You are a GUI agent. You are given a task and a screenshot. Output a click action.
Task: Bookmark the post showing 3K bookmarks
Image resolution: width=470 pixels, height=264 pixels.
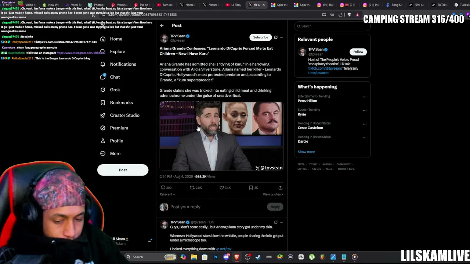coord(253,188)
